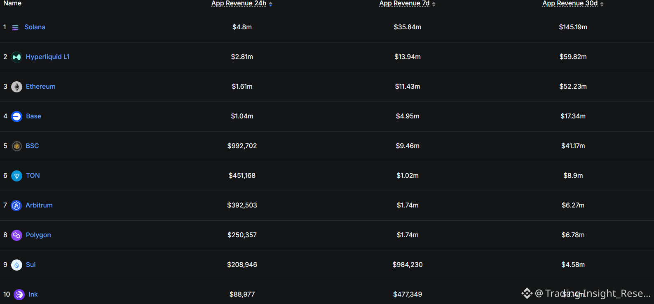Sort by App Revenue 7d arrows
Viewport: 654px width, 304px height.
(x=434, y=4)
